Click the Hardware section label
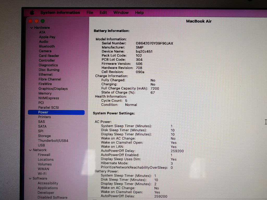267x200 pixels. coord(42,28)
